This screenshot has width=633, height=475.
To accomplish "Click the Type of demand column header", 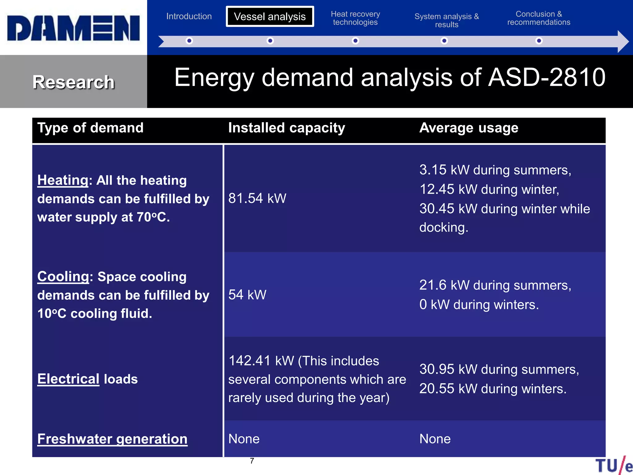I will click(90, 128).
